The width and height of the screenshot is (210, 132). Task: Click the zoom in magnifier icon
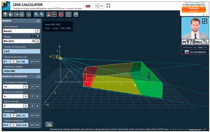(x=36, y=14)
